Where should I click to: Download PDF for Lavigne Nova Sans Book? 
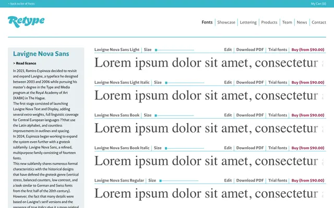coord(250,115)
